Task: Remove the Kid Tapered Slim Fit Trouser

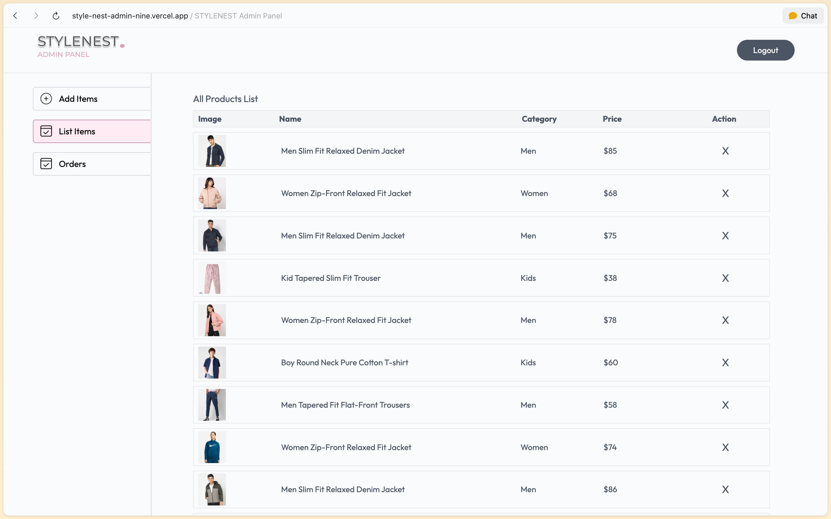Action: point(725,278)
